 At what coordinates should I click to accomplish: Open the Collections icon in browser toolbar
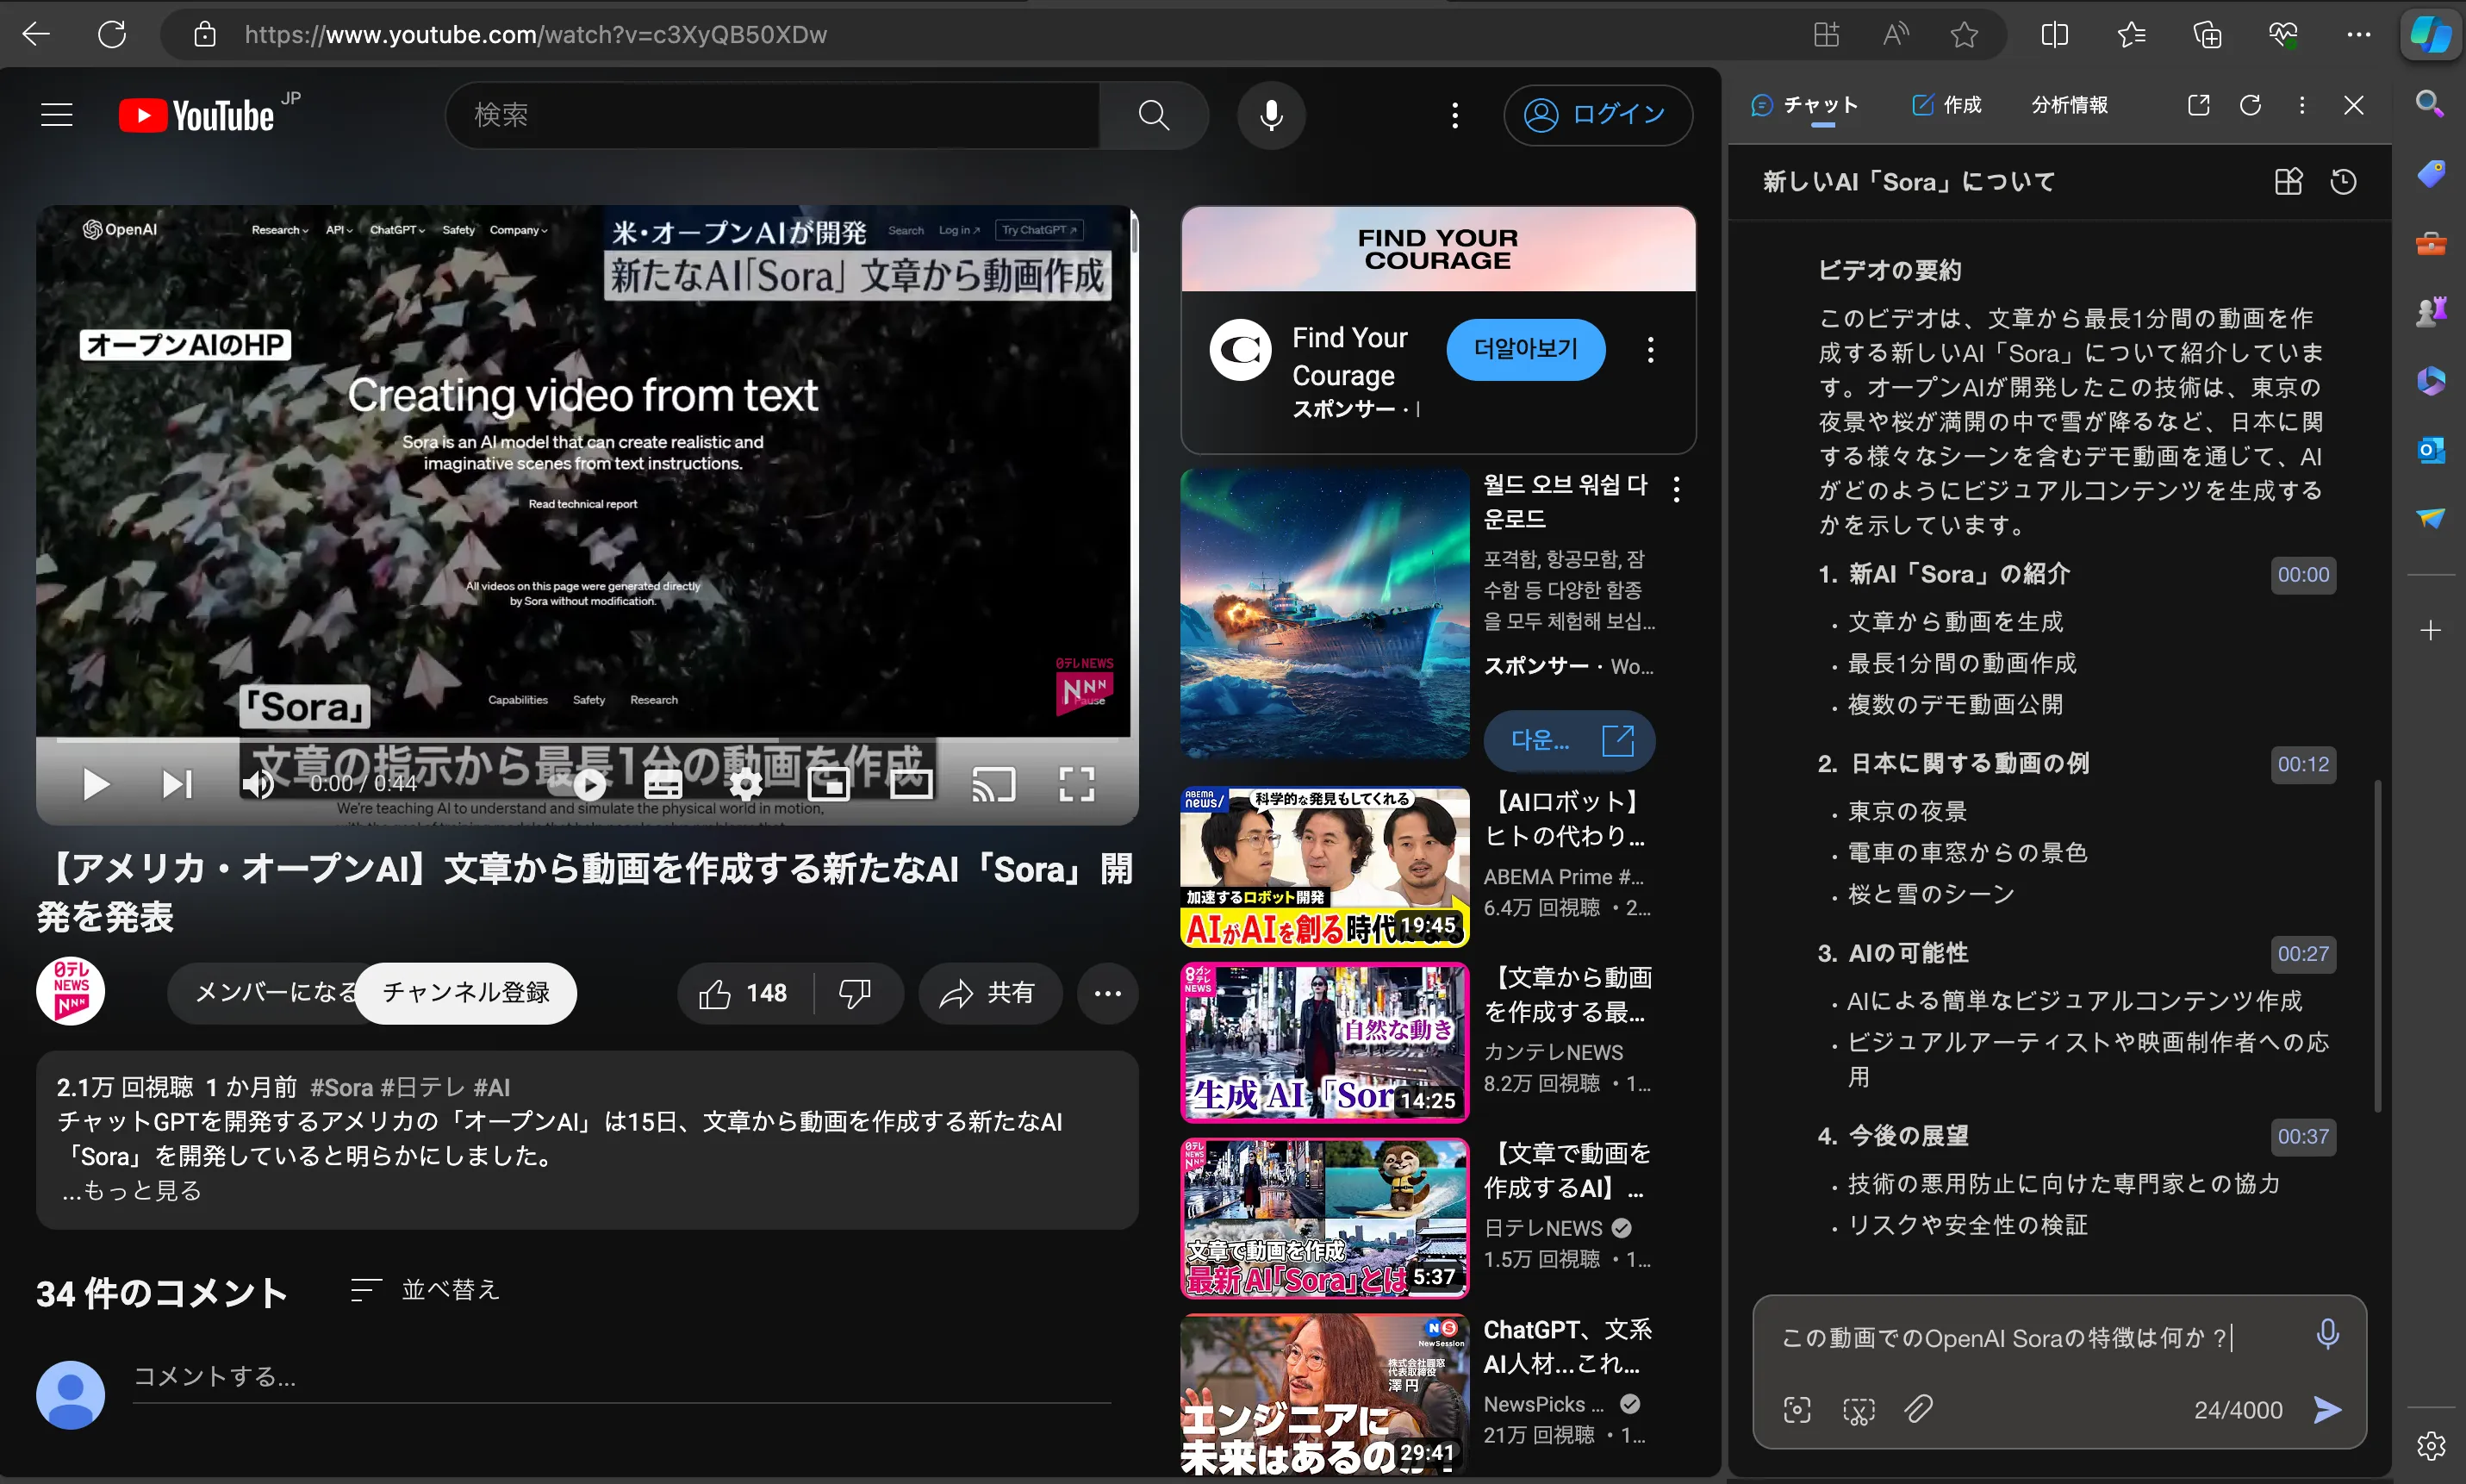click(2208, 35)
